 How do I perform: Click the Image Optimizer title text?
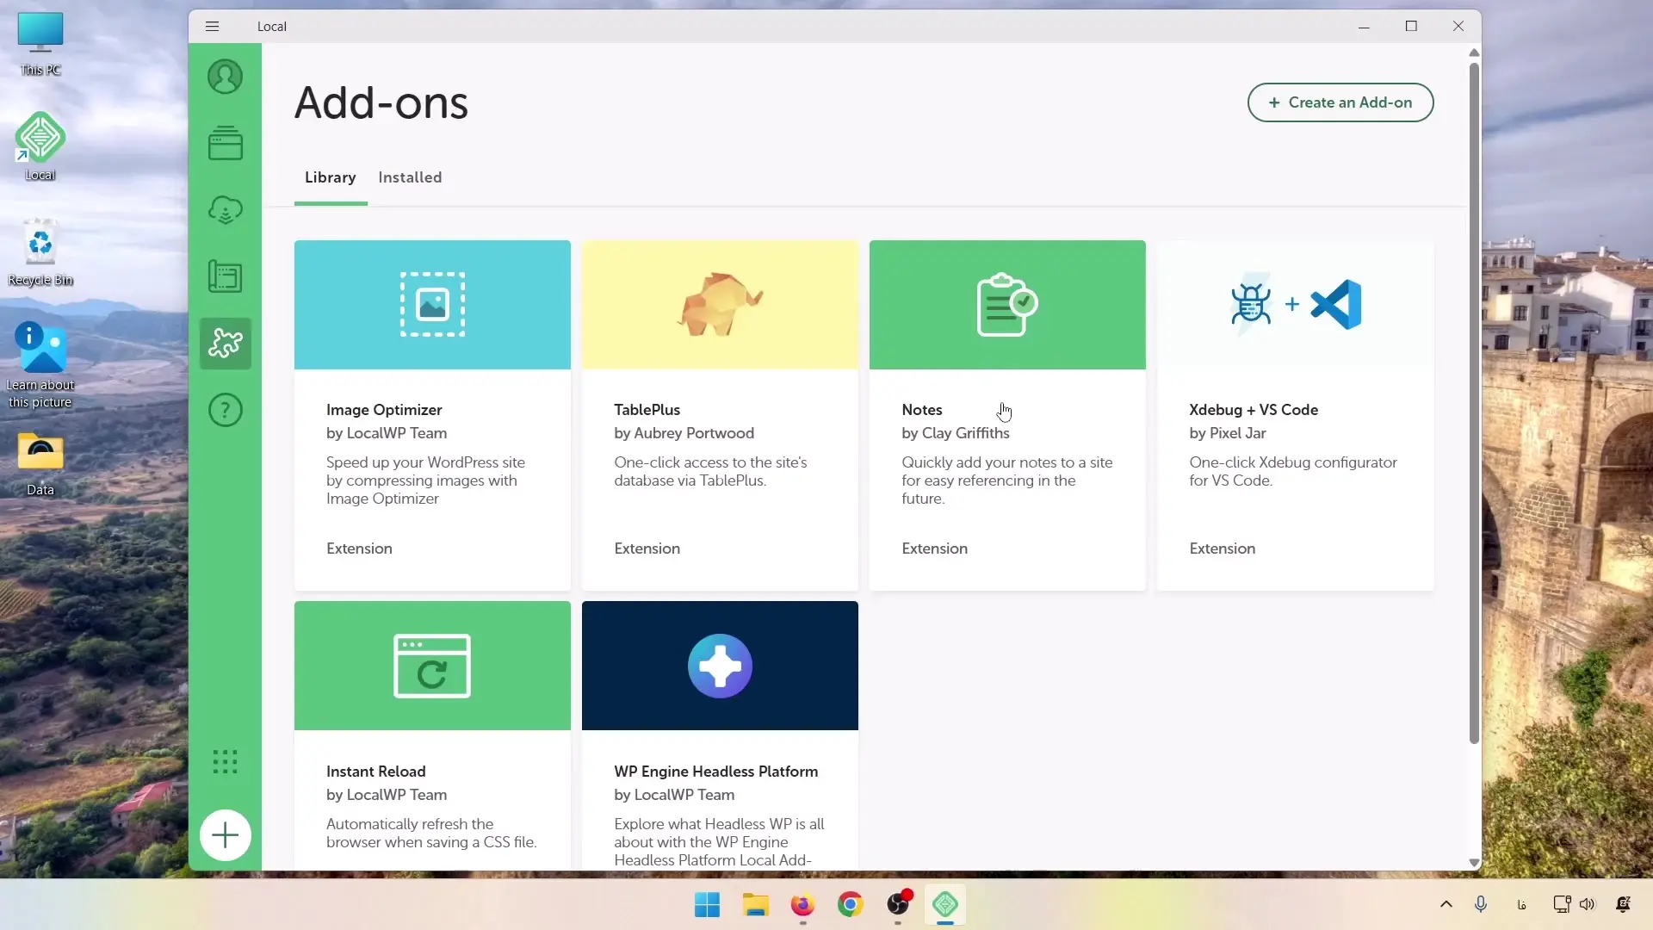384,410
